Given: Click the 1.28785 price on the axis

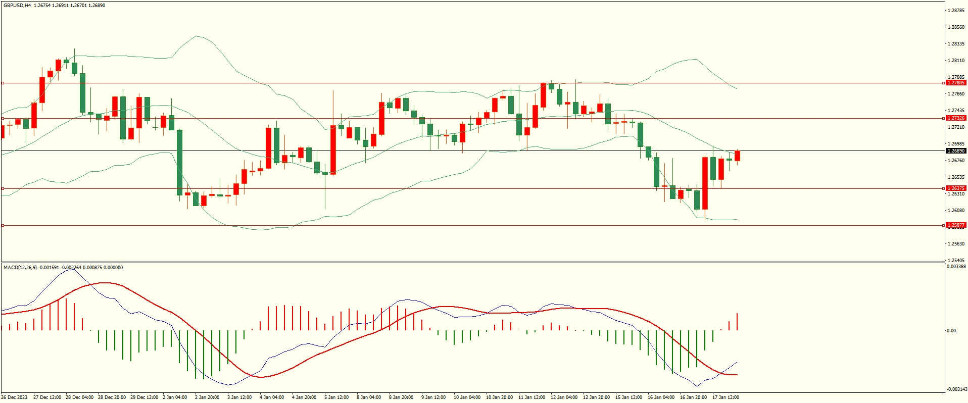Looking at the screenshot, I should [x=955, y=10].
